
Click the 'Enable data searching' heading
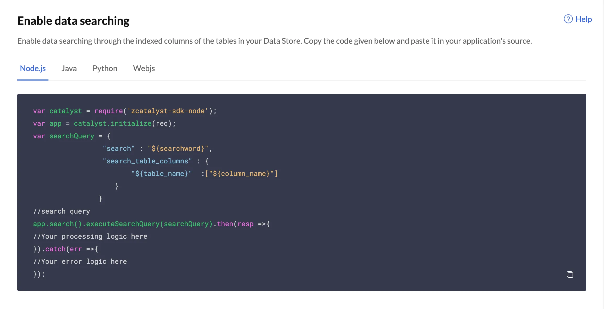click(73, 21)
